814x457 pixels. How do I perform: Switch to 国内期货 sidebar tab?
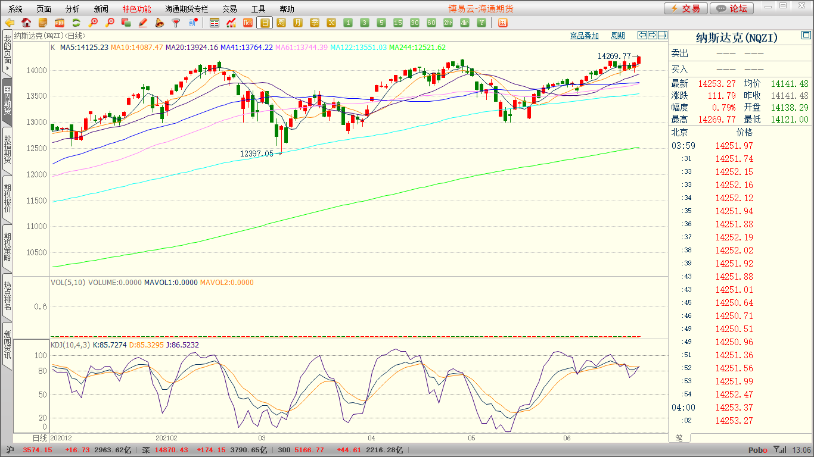[x=7, y=101]
